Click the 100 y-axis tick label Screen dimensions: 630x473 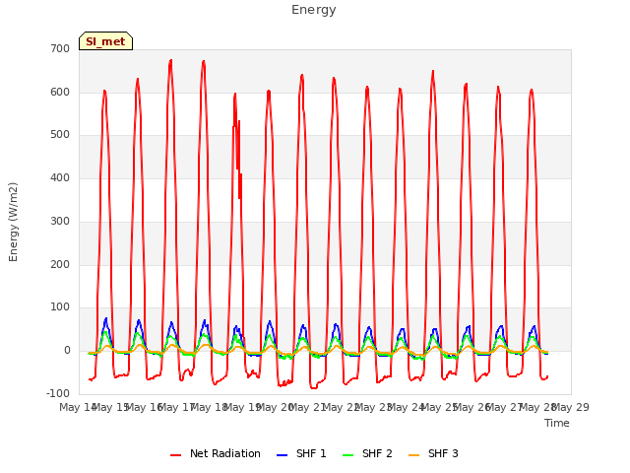click(x=60, y=307)
